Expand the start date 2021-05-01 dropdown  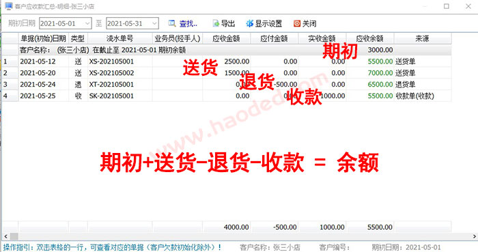pos(87,23)
